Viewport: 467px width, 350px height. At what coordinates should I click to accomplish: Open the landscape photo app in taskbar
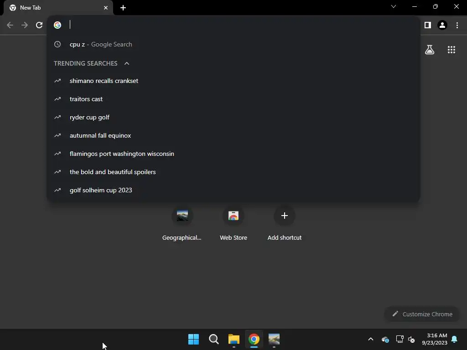(274, 339)
